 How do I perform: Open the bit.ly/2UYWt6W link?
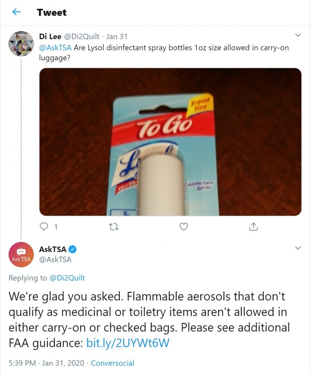[128, 343]
